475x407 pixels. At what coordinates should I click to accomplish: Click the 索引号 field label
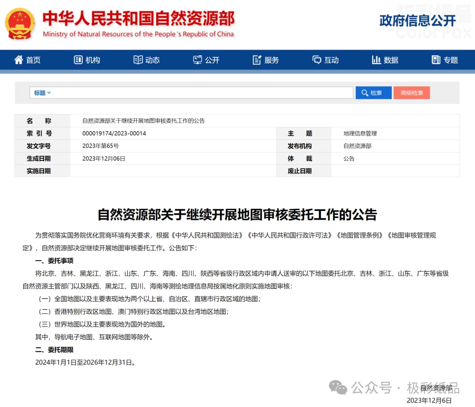(39, 133)
